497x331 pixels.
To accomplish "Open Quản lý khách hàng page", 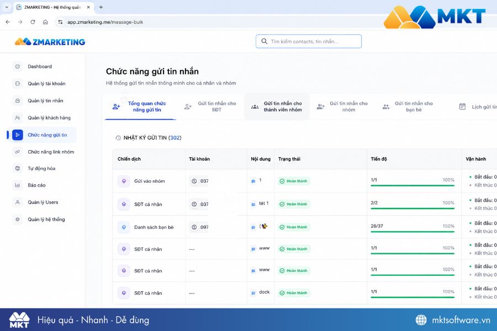I will coord(49,118).
